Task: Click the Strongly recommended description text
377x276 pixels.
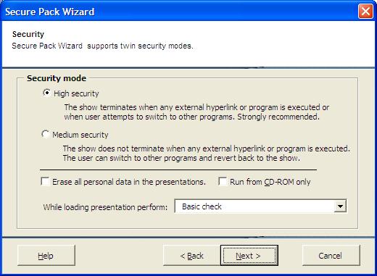Action: pos(278,117)
